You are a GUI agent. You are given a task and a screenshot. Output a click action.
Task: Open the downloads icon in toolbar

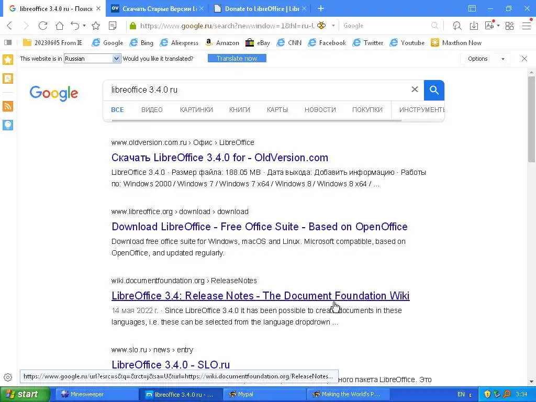pos(474,26)
